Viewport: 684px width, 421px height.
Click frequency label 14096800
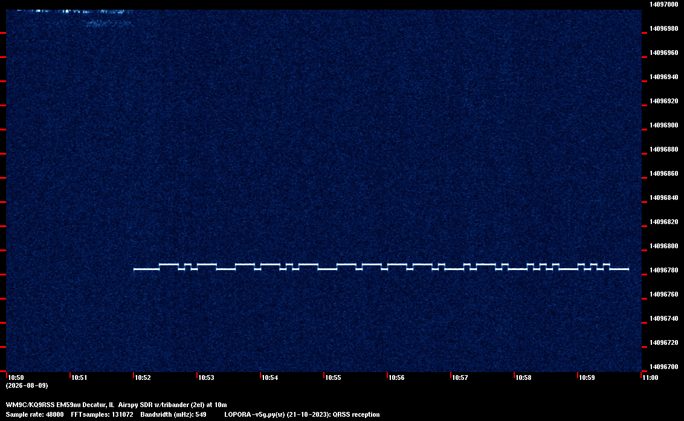[x=664, y=246]
